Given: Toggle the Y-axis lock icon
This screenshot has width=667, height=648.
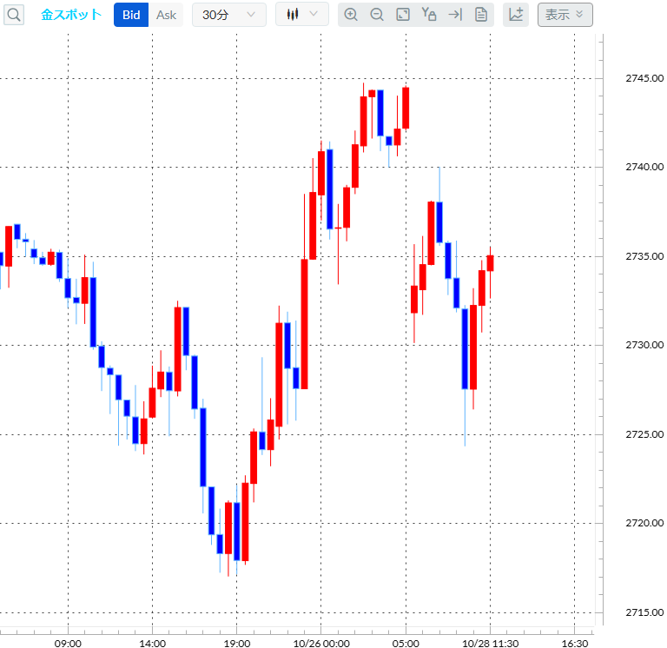Looking at the screenshot, I should coord(429,15).
